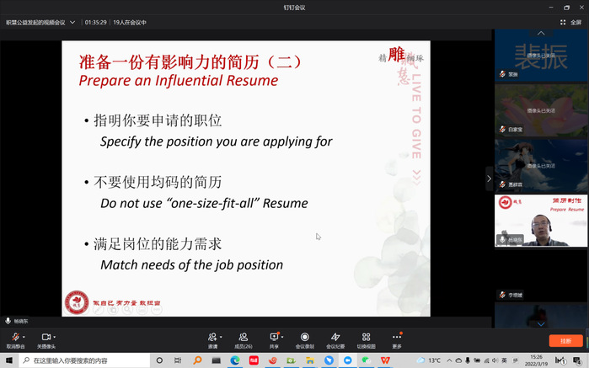Open camera options arrow next to camera
The width and height of the screenshot is (589, 368).
(56, 336)
